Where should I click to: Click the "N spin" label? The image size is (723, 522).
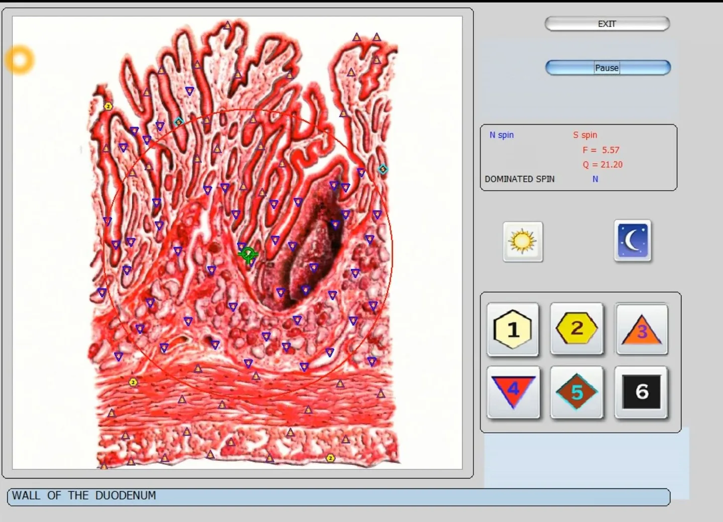(x=502, y=135)
